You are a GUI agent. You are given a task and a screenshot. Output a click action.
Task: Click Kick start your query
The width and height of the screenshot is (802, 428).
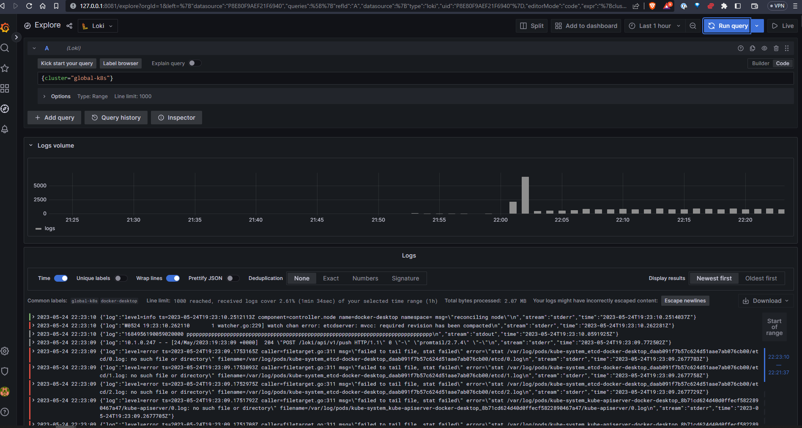click(x=67, y=63)
